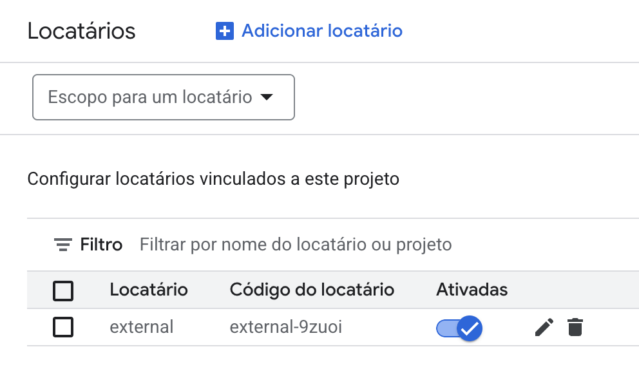Click the arrow on the Escopo dropdown
This screenshot has height=376, width=639.
pyautogui.click(x=266, y=97)
